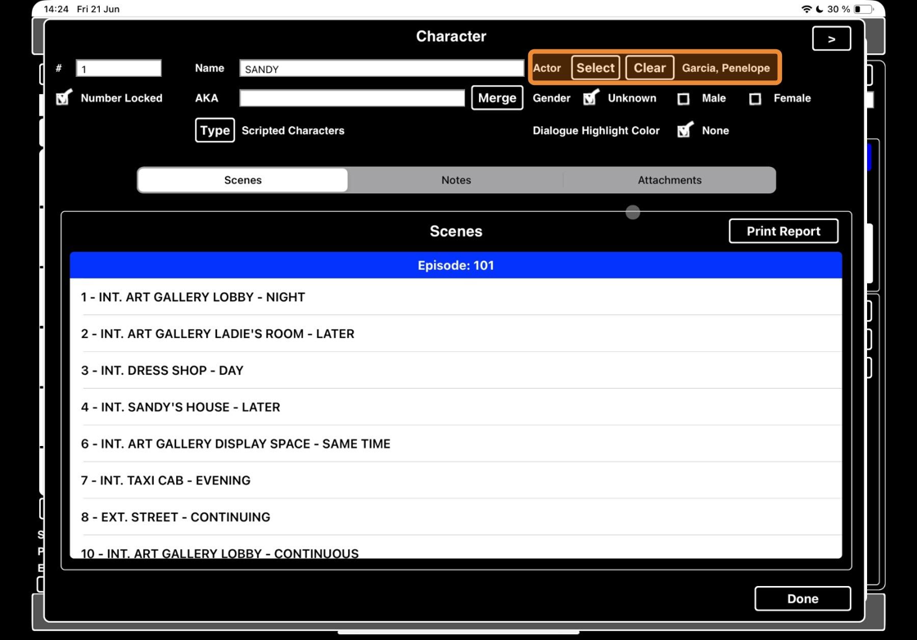Print the scenes report

[783, 231]
